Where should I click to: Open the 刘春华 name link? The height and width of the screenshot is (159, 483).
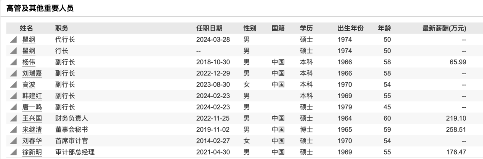pyautogui.click(x=32, y=141)
